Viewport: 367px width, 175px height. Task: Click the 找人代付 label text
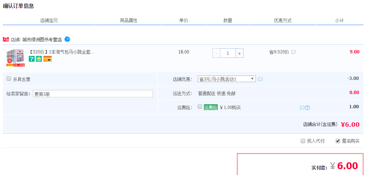click(316, 141)
